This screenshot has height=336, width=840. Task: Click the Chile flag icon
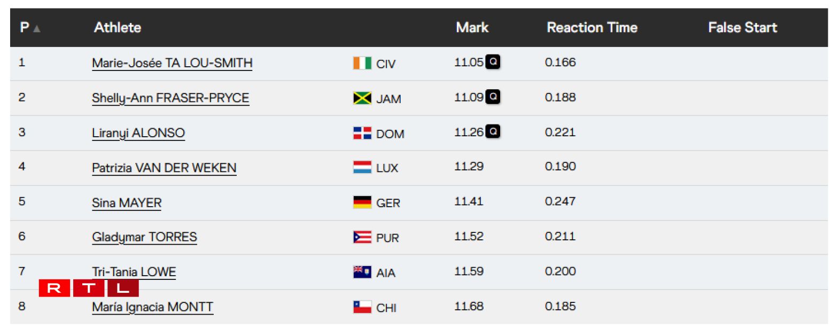362,307
